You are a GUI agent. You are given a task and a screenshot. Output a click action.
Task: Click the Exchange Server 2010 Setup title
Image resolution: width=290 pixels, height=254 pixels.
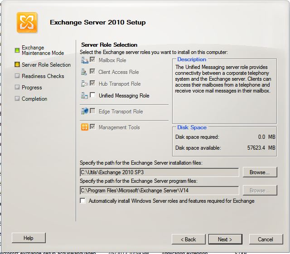click(98, 22)
